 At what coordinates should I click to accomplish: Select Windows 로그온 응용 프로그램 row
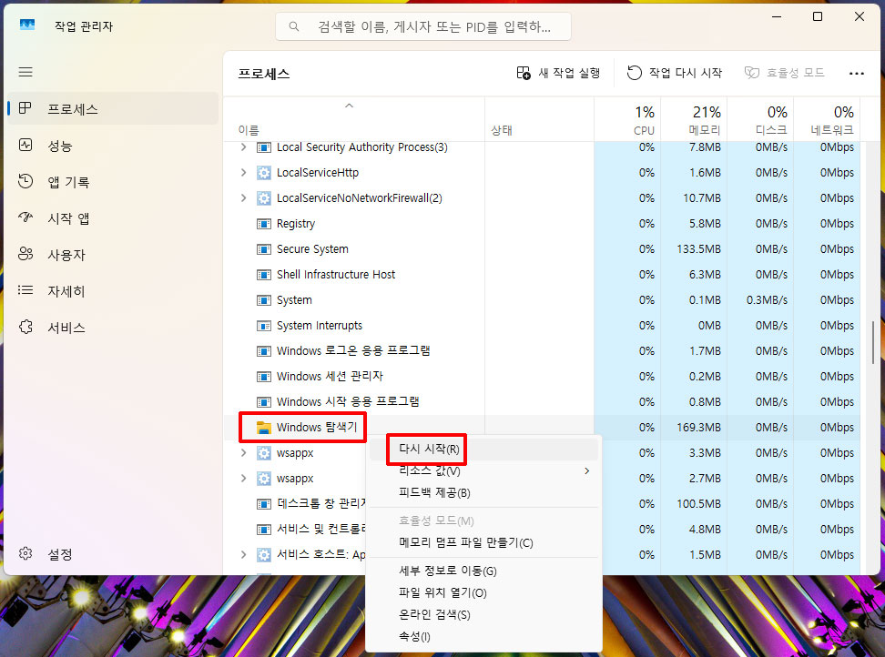pyautogui.click(x=542, y=350)
